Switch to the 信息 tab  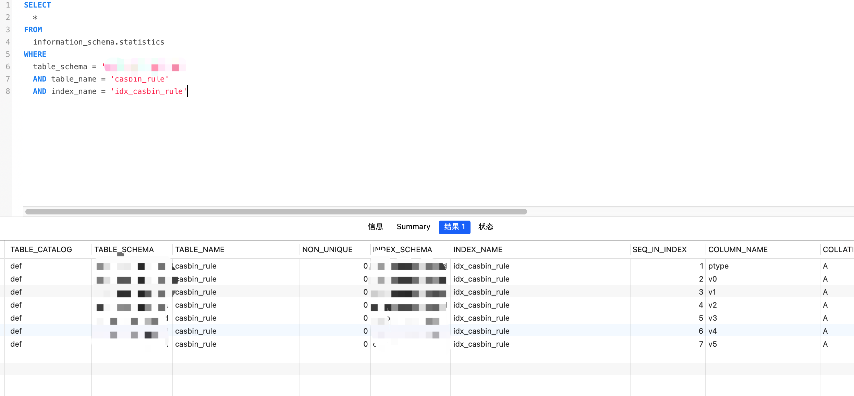point(375,227)
